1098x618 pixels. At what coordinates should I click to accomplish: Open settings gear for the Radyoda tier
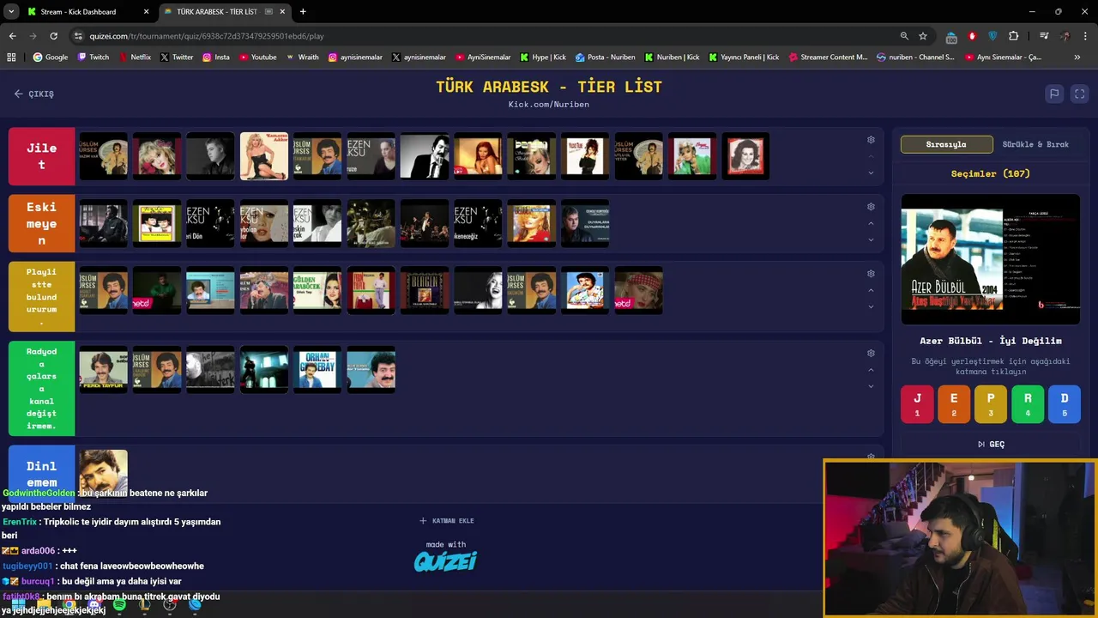[x=871, y=354]
